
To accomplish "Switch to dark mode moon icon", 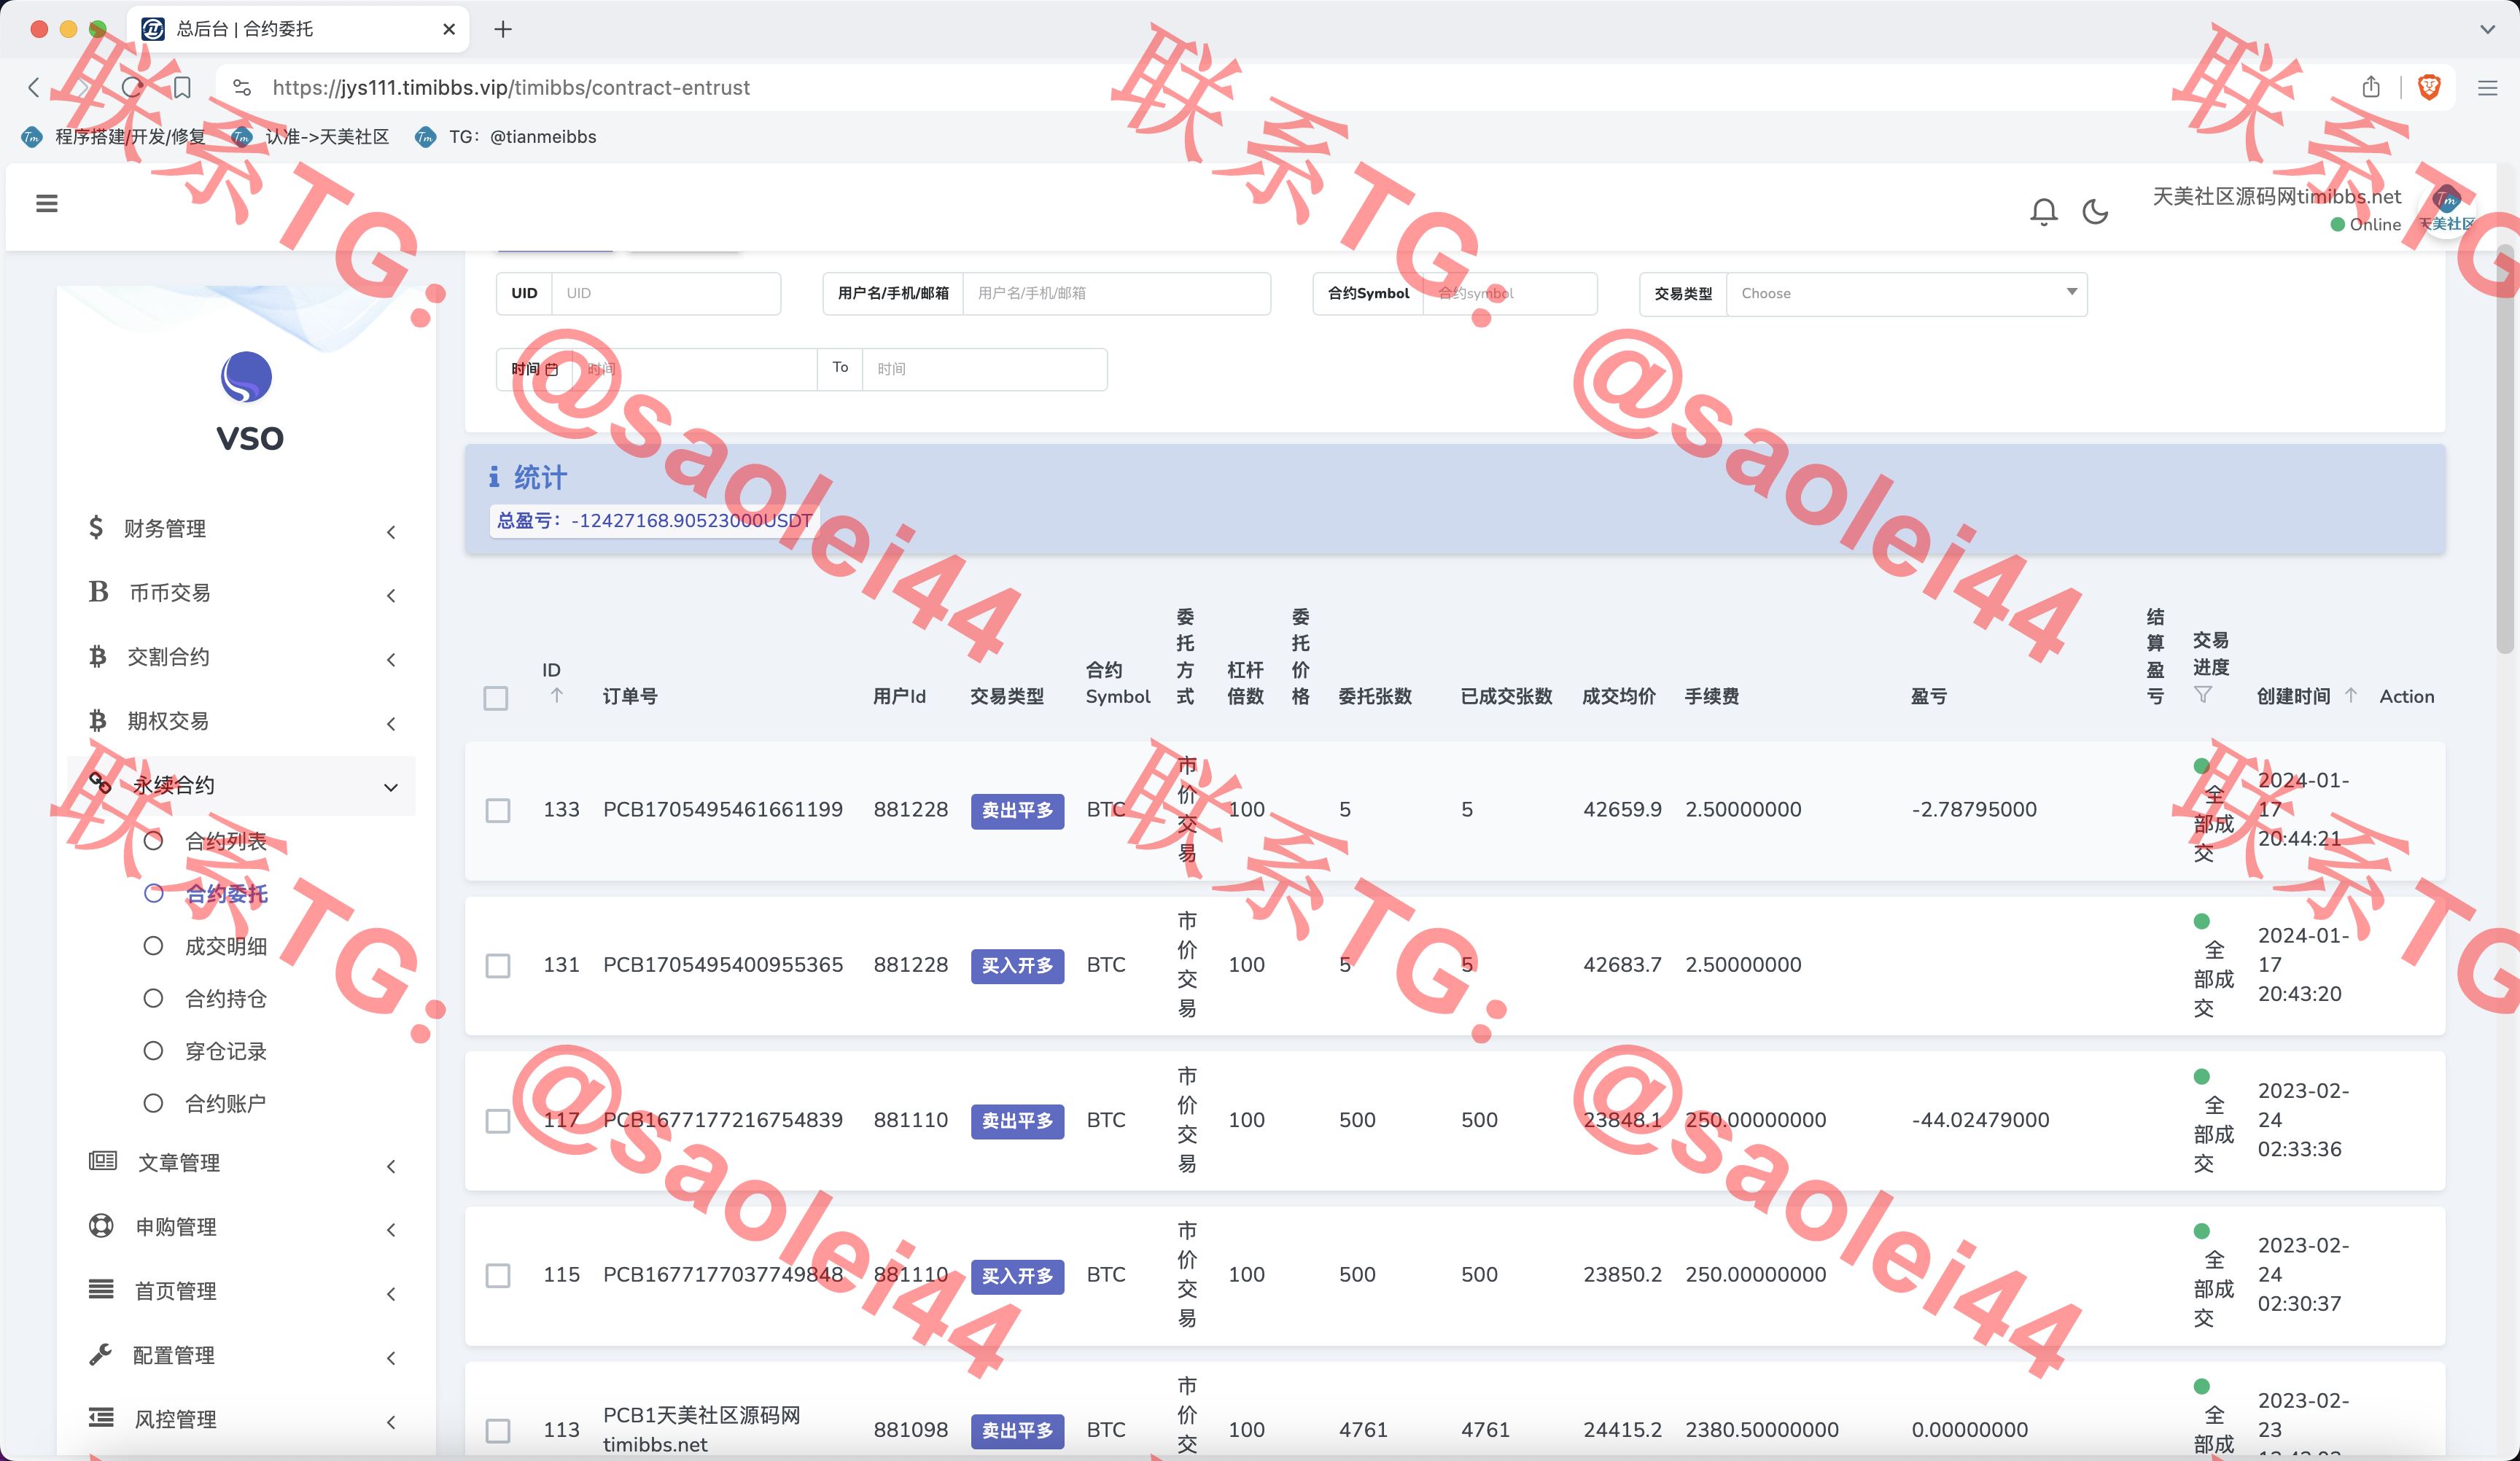I will click(x=2095, y=212).
